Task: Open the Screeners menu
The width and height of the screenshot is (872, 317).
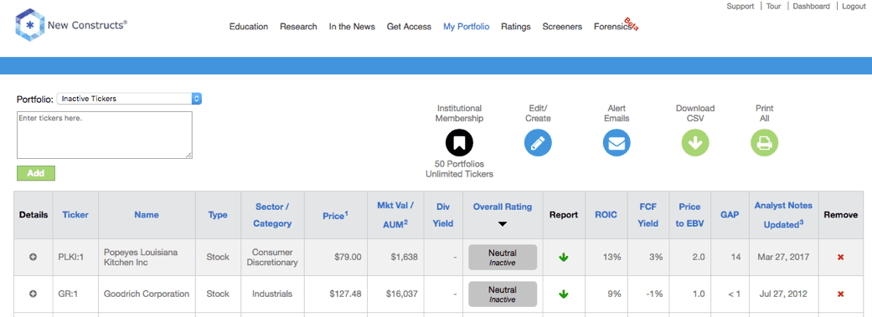Action: click(562, 27)
